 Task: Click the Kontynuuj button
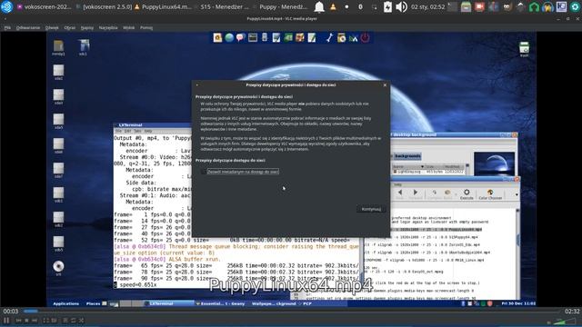(x=371, y=209)
